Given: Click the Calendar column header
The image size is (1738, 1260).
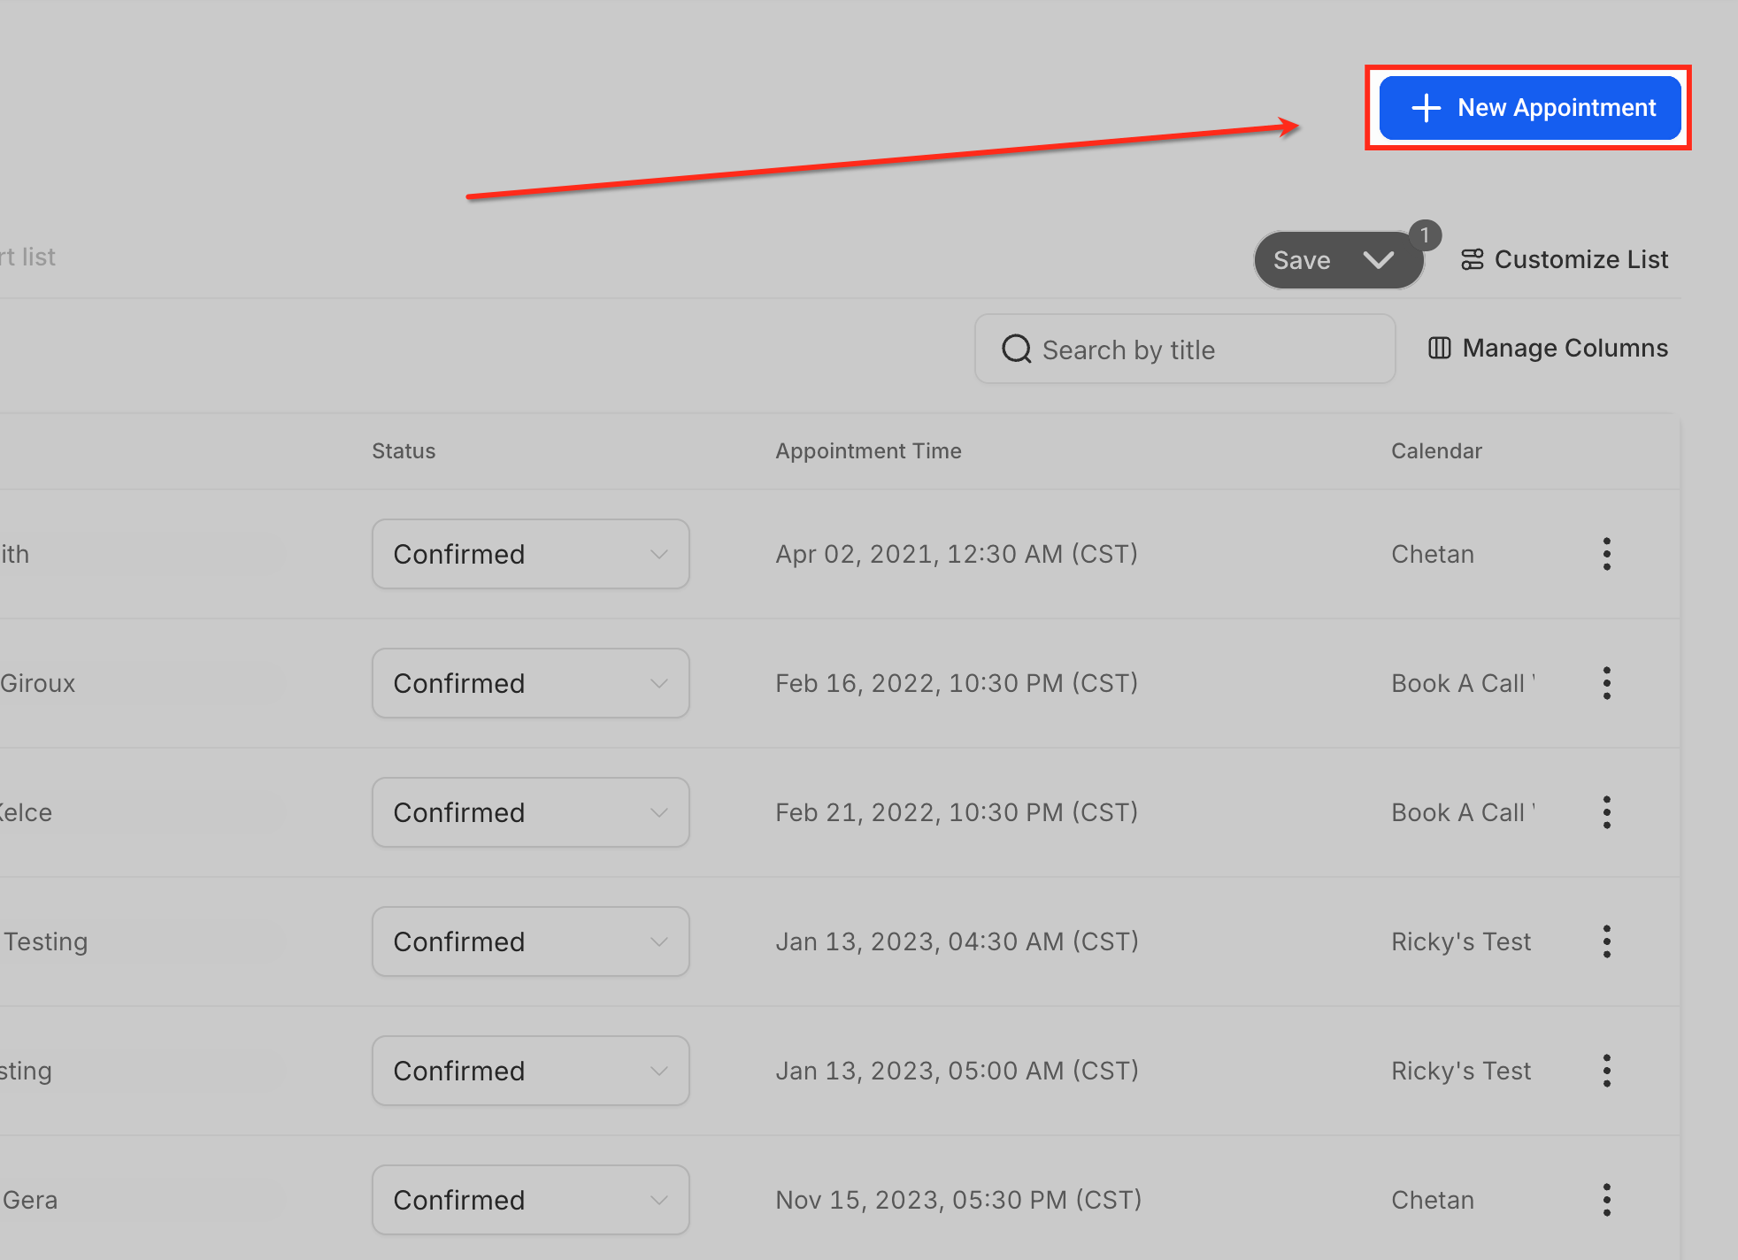Looking at the screenshot, I should coord(1435,451).
